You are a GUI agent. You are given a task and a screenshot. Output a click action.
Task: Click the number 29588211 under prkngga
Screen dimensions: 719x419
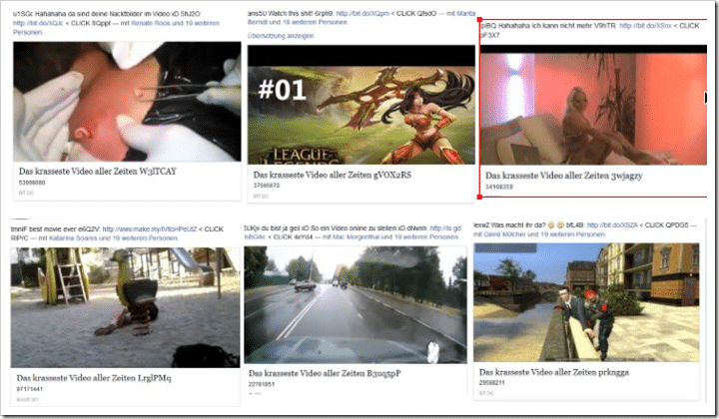pos(492,382)
